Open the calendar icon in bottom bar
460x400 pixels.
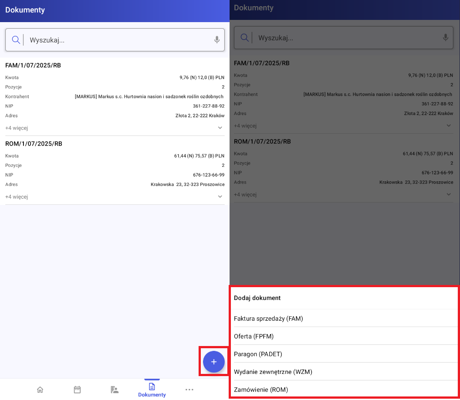point(77,389)
